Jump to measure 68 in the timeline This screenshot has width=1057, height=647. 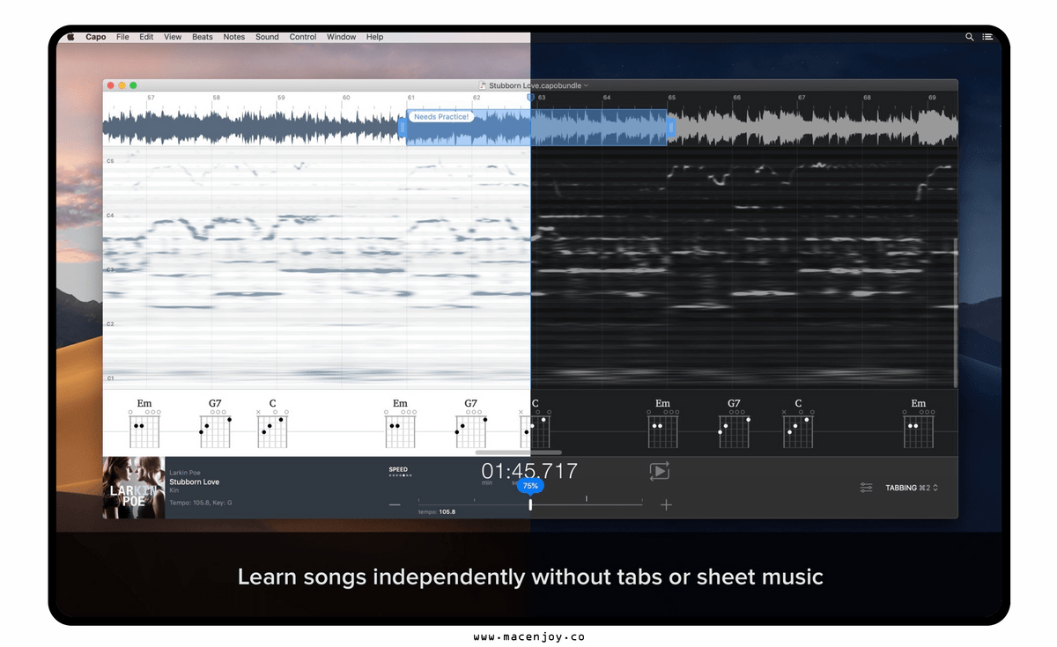point(868,97)
